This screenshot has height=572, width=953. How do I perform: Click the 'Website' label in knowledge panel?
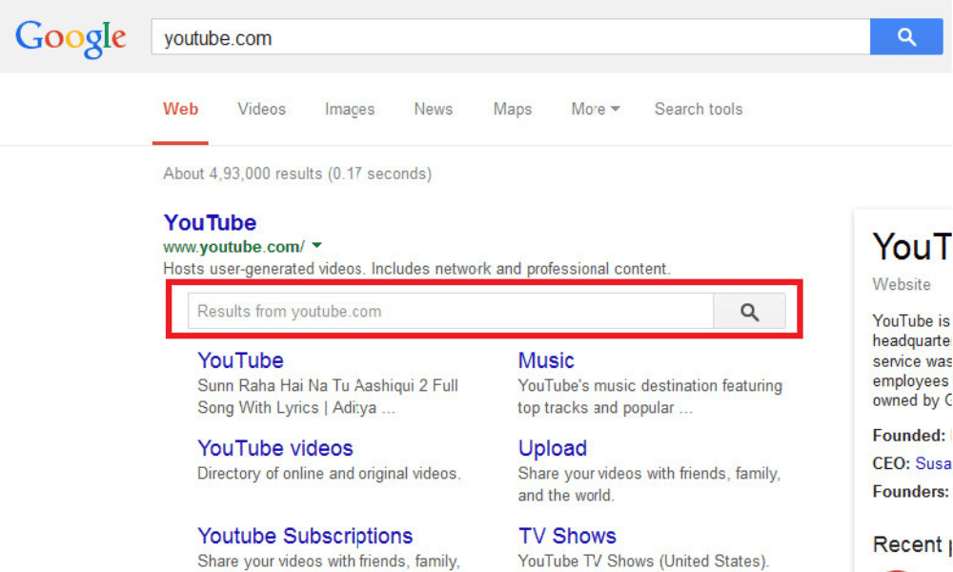click(x=902, y=284)
